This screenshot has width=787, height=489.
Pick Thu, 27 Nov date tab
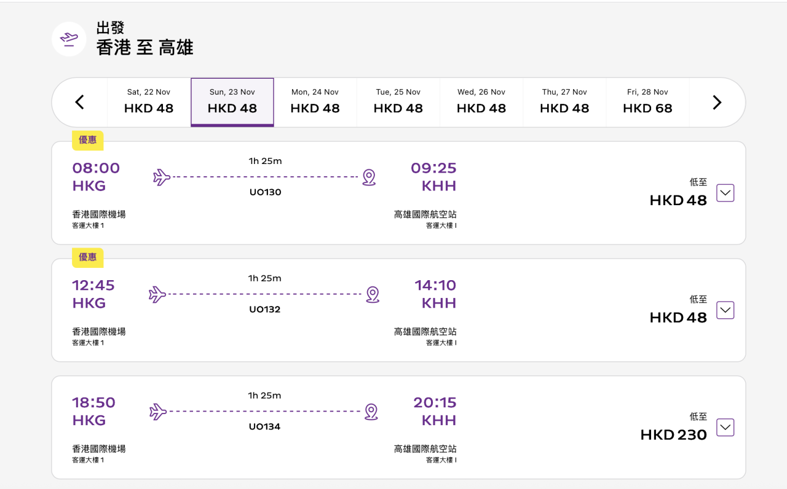pos(564,101)
